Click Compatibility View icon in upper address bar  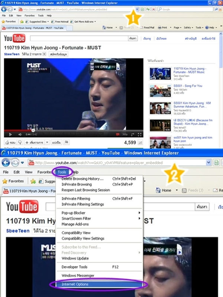click(x=142, y=9)
